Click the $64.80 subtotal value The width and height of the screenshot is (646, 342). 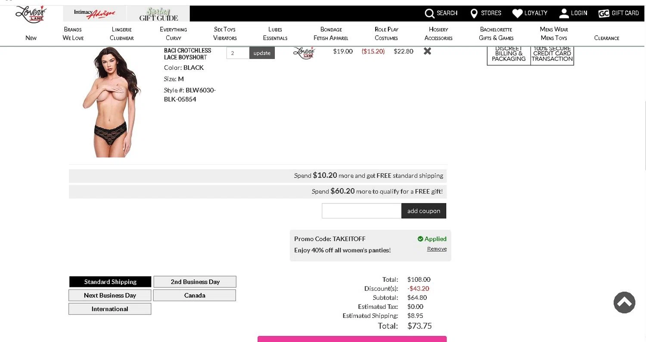point(417,298)
